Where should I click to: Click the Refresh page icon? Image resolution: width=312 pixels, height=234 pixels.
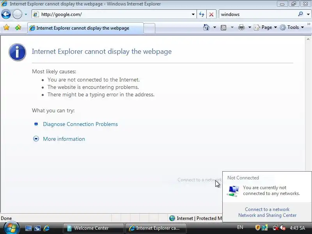pos(202,14)
